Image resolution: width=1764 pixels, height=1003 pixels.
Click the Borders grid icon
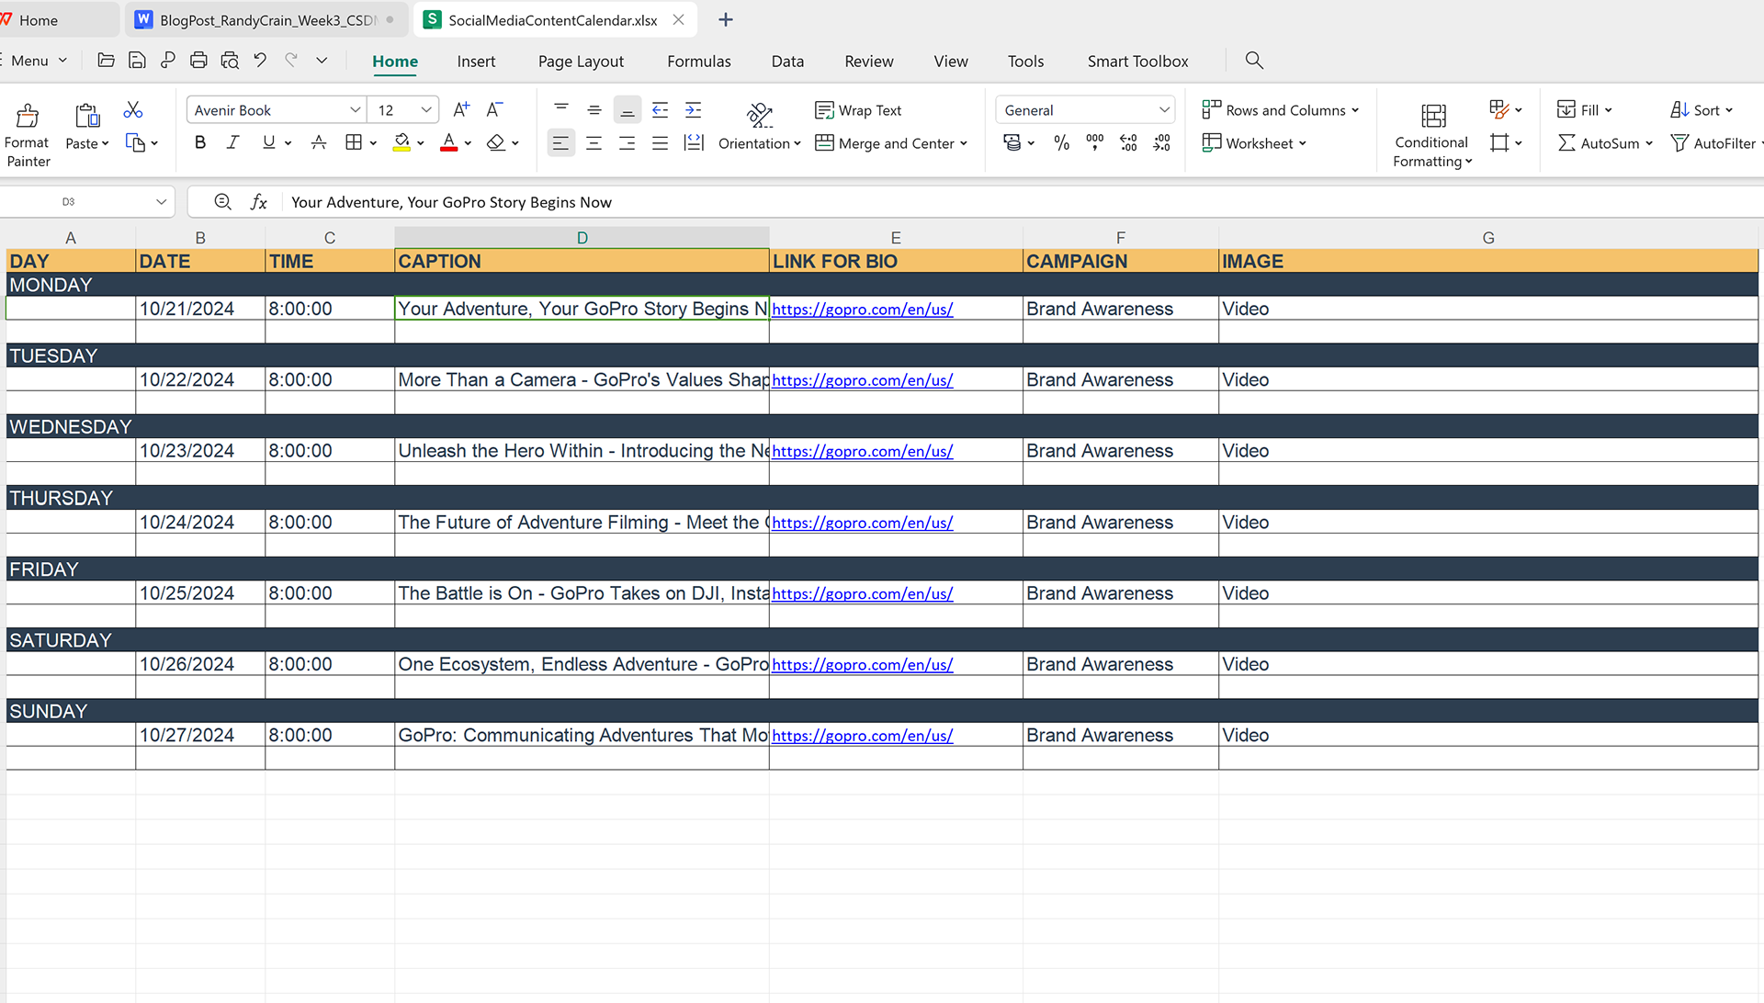(x=354, y=143)
